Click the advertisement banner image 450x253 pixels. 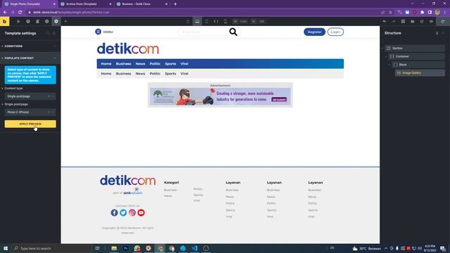click(x=220, y=97)
